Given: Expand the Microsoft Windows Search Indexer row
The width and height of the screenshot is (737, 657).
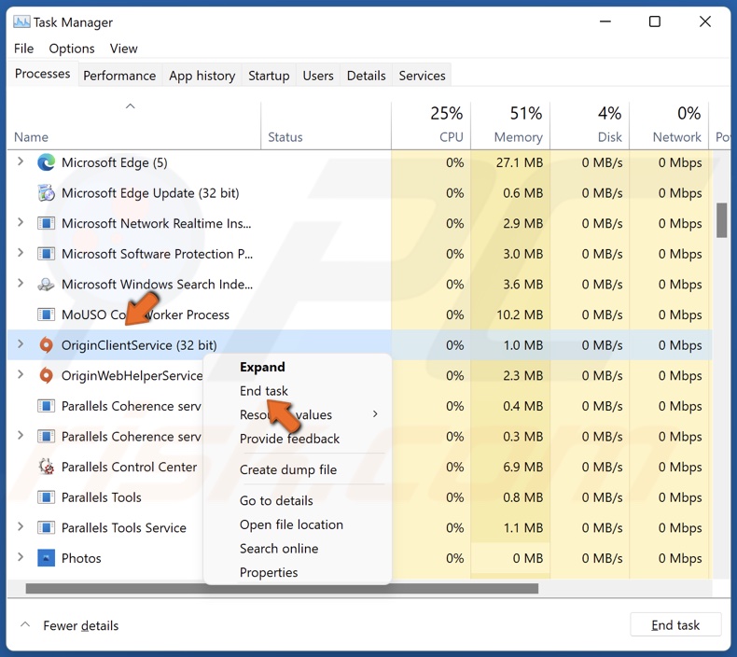Looking at the screenshot, I should coord(21,284).
